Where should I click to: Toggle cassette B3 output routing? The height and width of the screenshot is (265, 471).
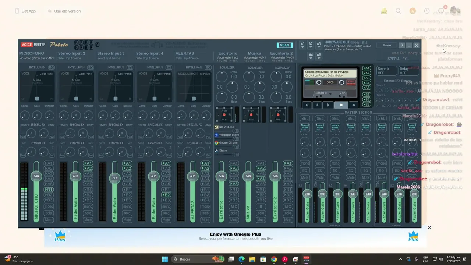[x=366, y=105]
